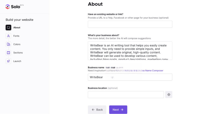This screenshot has height=114, width=211.
Task: Focus the Business location input
Action: 126,95
